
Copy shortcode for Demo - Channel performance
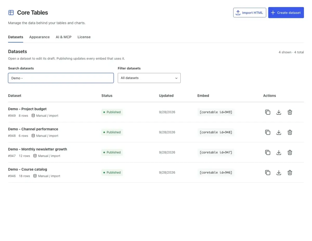click(x=268, y=132)
